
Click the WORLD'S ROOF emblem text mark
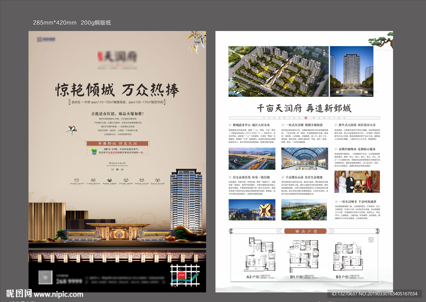[117, 163]
